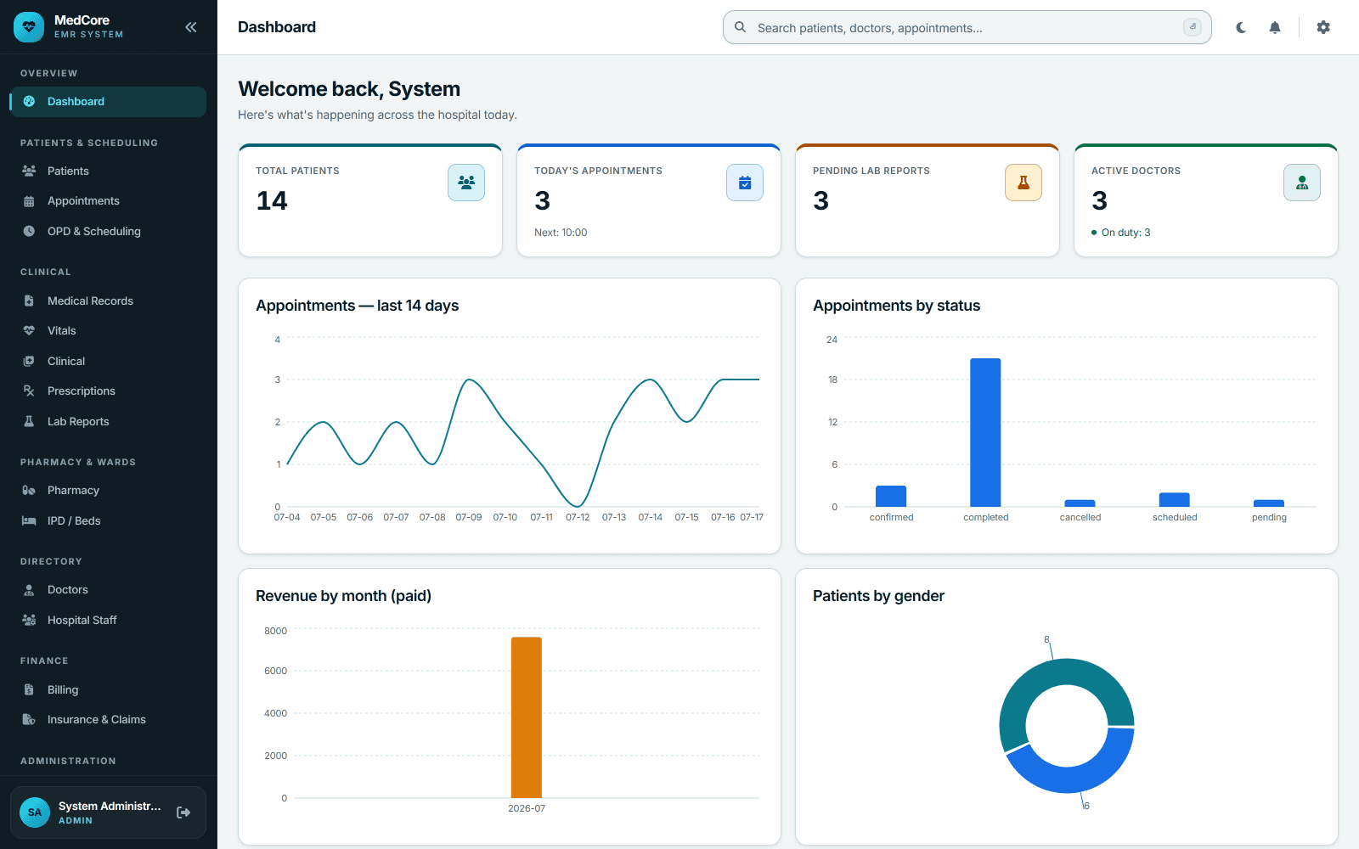The width and height of the screenshot is (1359, 849).
Task: Click the Insurance & Claims icon
Action: [x=29, y=720]
